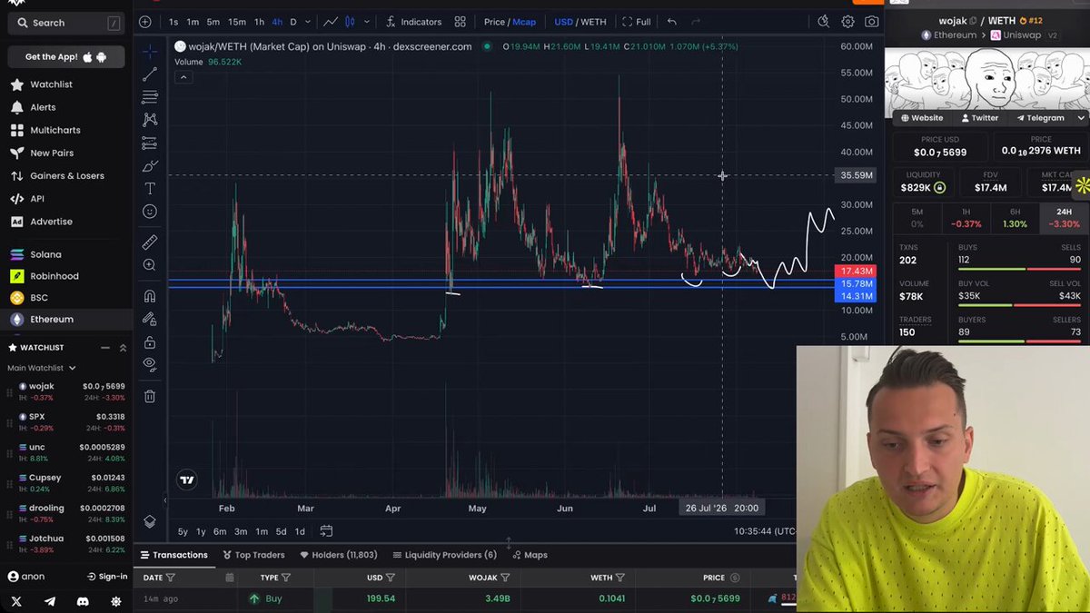Image resolution: width=1090 pixels, height=613 pixels.
Task: Switch the chart to Mcap mode
Action: click(x=524, y=22)
